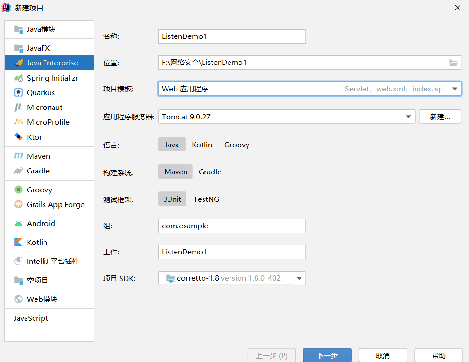Click the MicroProfile logo icon

point(18,122)
